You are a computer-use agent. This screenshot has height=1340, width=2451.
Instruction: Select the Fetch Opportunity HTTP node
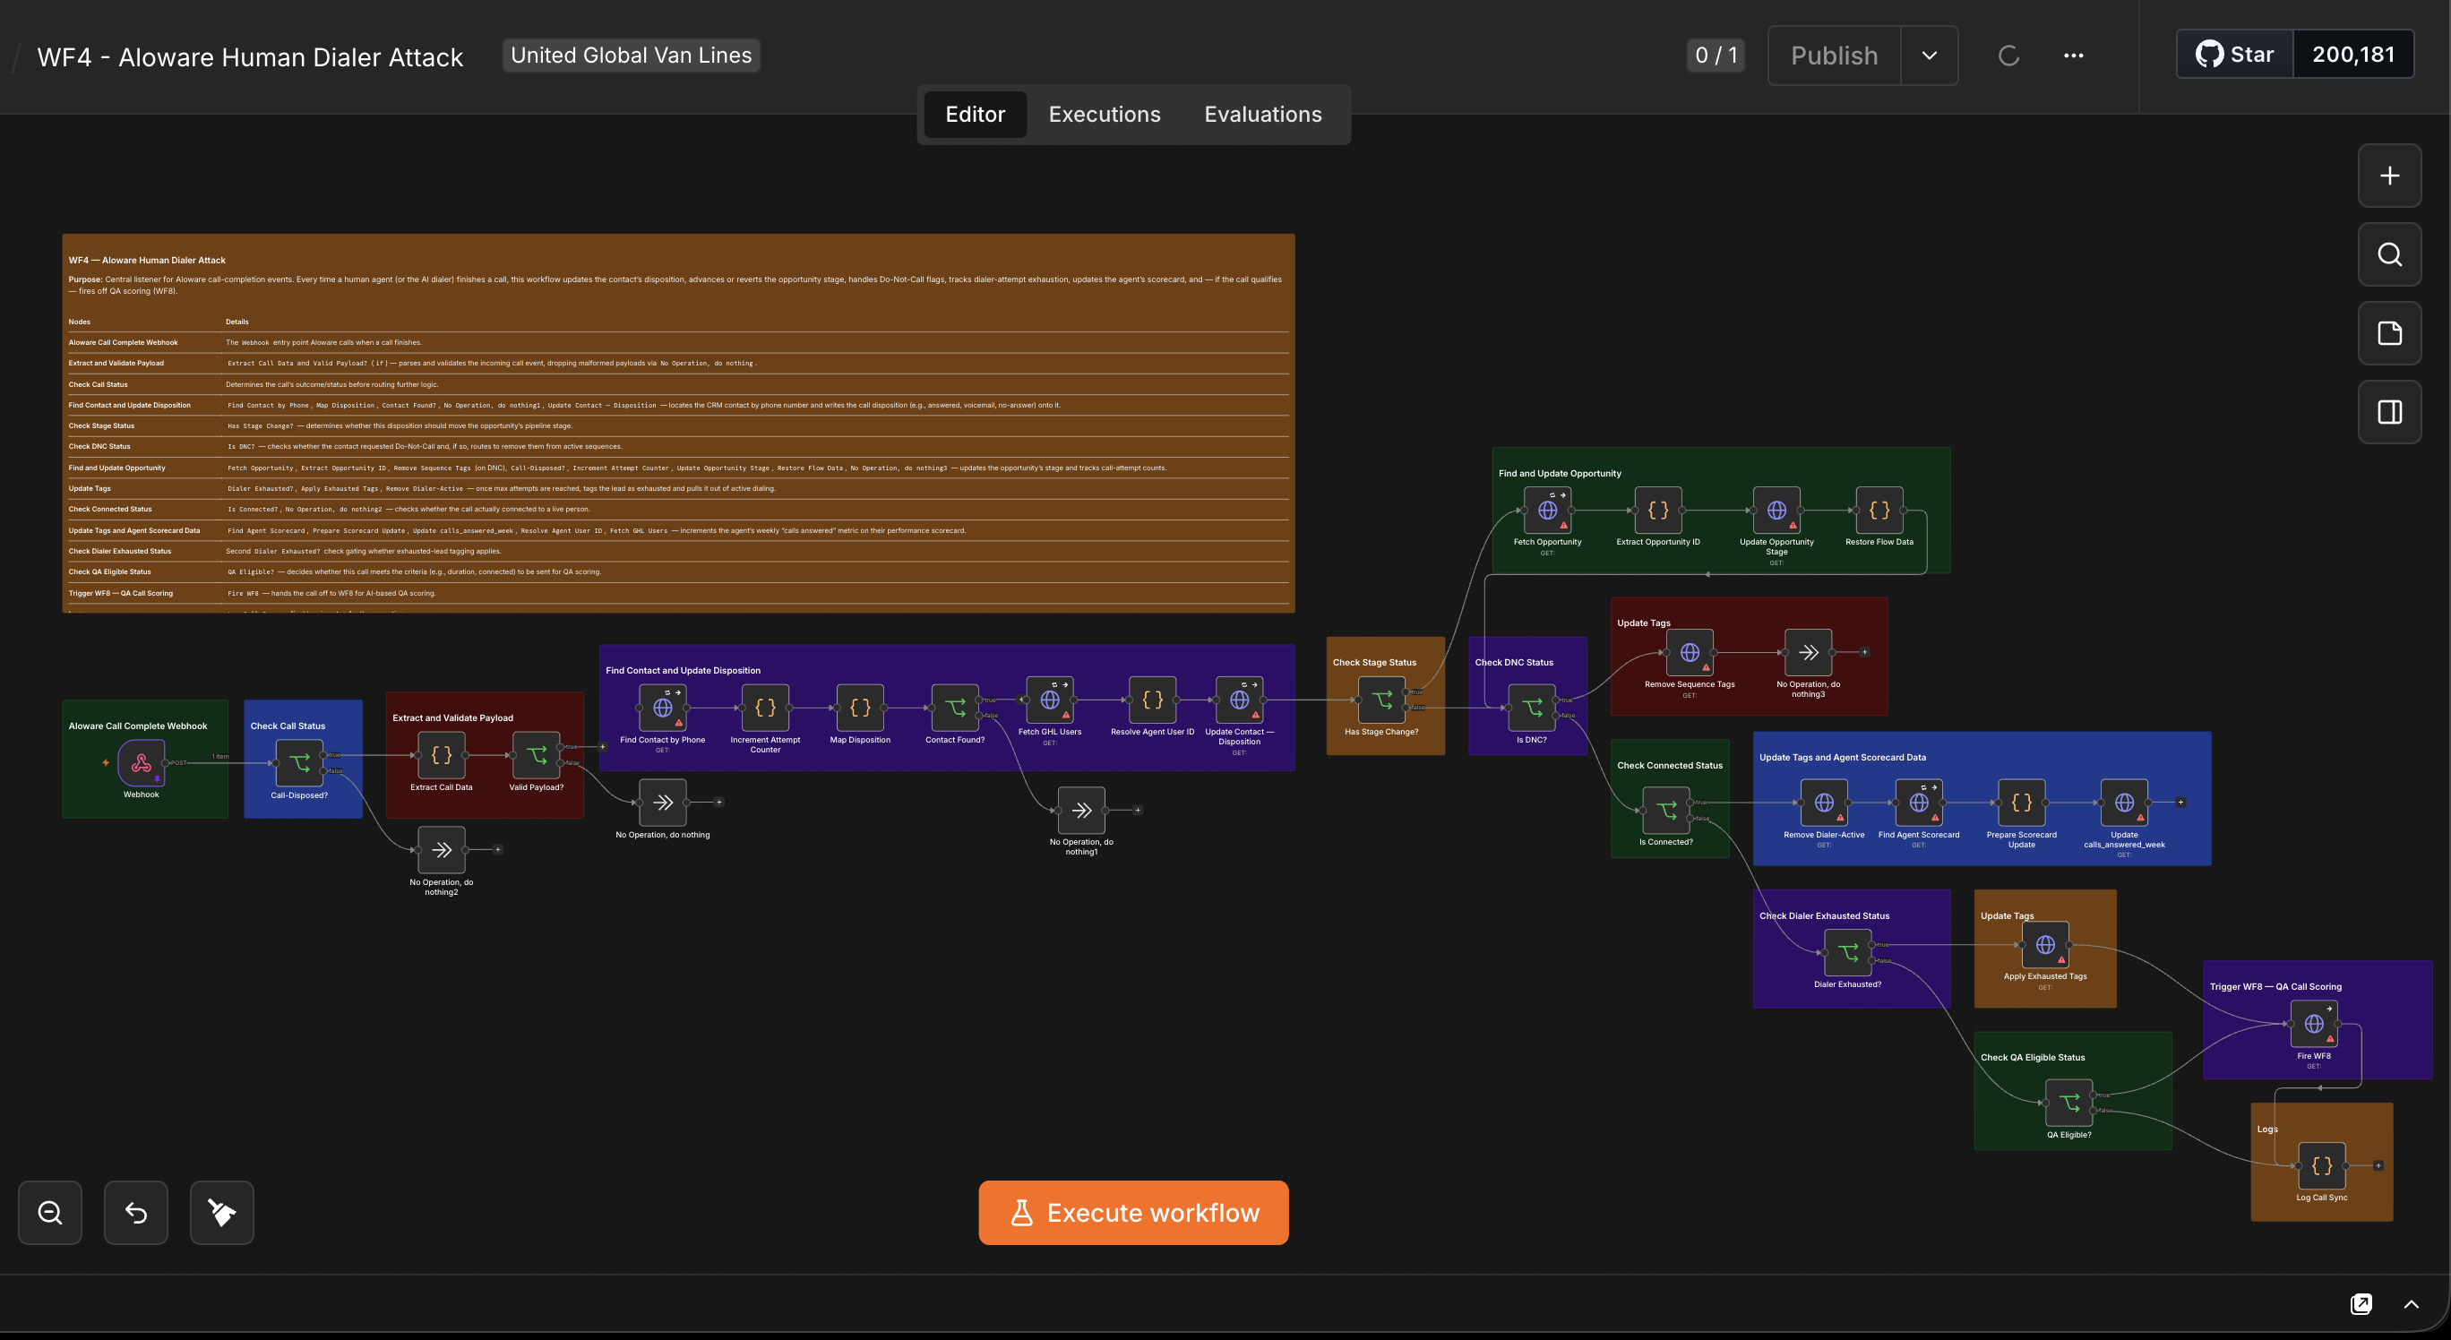coord(1548,511)
